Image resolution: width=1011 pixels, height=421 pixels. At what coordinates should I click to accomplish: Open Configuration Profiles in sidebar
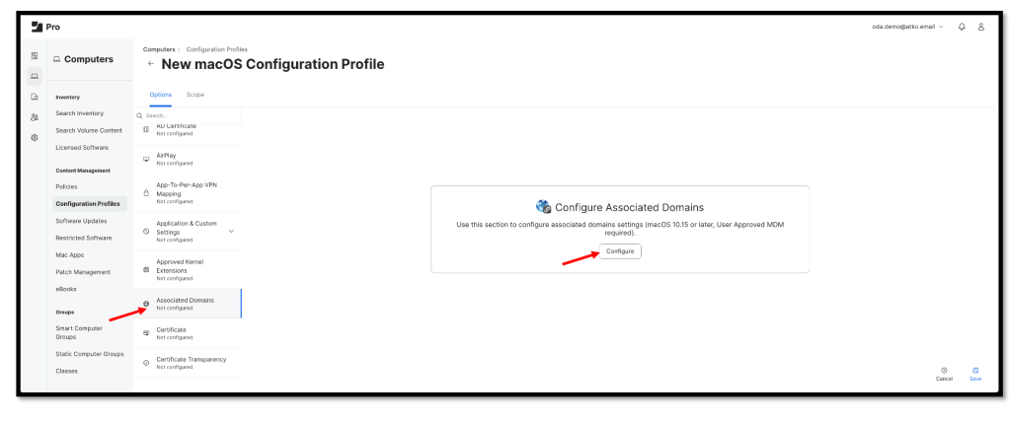click(x=87, y=203)
